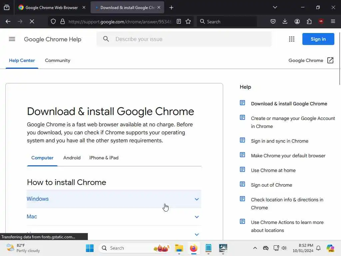The image size is (341, 256).
Task: Open the Extensions puzzle icon
Action: (309, 21)
